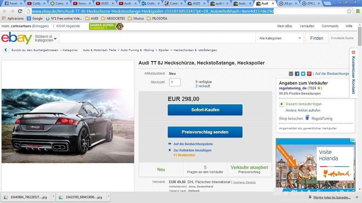The width and height of the screenshot is (362, 203).
Task: Open Aplicacions apps grid icon
Action: tap(4, 18)
